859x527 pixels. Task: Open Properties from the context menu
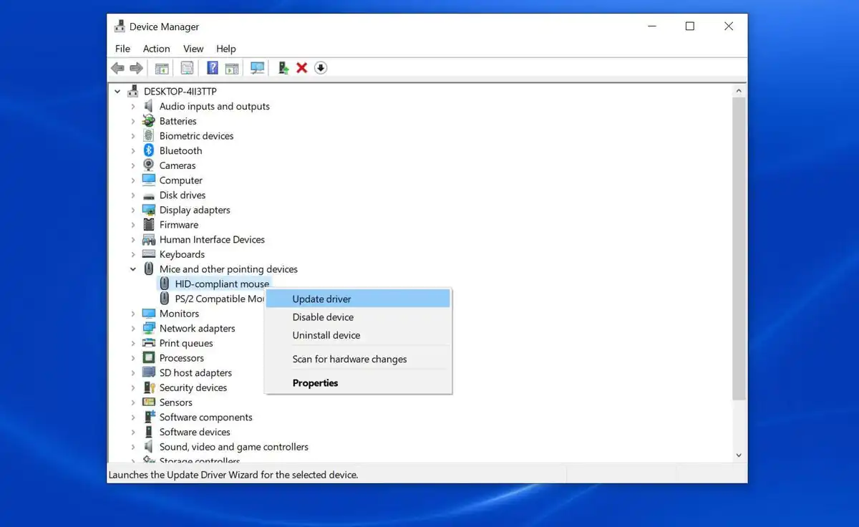pos(315,382)
